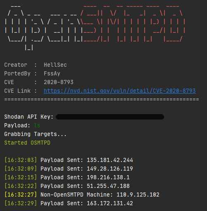
Task: Click the yellow timestamp [16:32:27]
Action: click(x=21, y=195)
